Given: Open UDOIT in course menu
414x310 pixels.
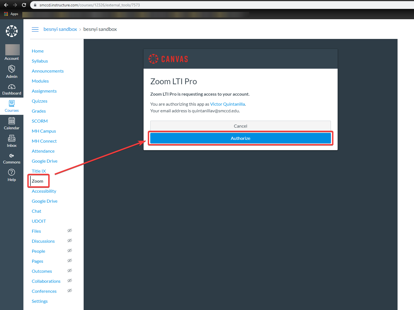Looking at the screenshot, I should click(x=39, y=221).
